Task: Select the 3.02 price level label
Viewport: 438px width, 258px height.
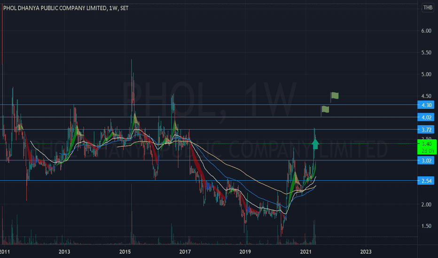Action: pyautogui.click(x=426, y=160)
